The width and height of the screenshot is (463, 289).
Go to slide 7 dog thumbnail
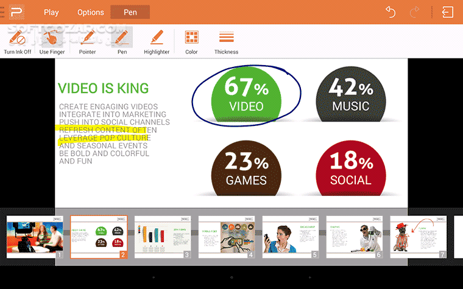419,237
